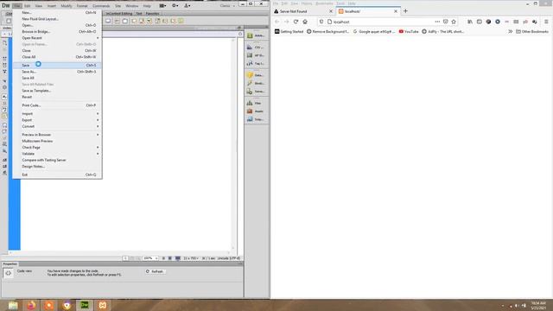Viewport: 553px width, 311px height.
Task: Open the Dreamweaver gear extensions dropdown
Action: click(175, 6)
